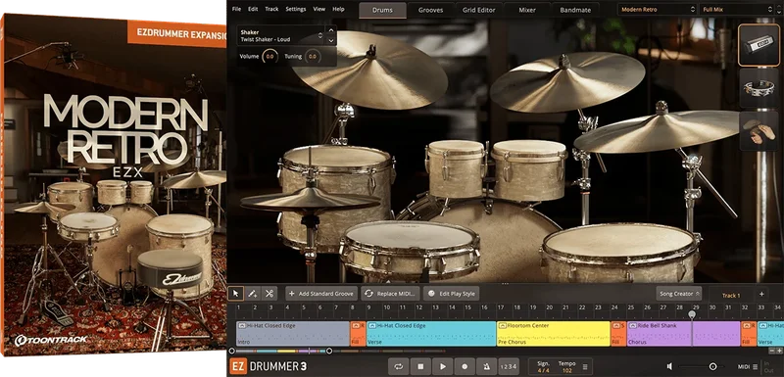
Task: Switch to the Grid Editor tab
Action: click(x=478, y=10)
